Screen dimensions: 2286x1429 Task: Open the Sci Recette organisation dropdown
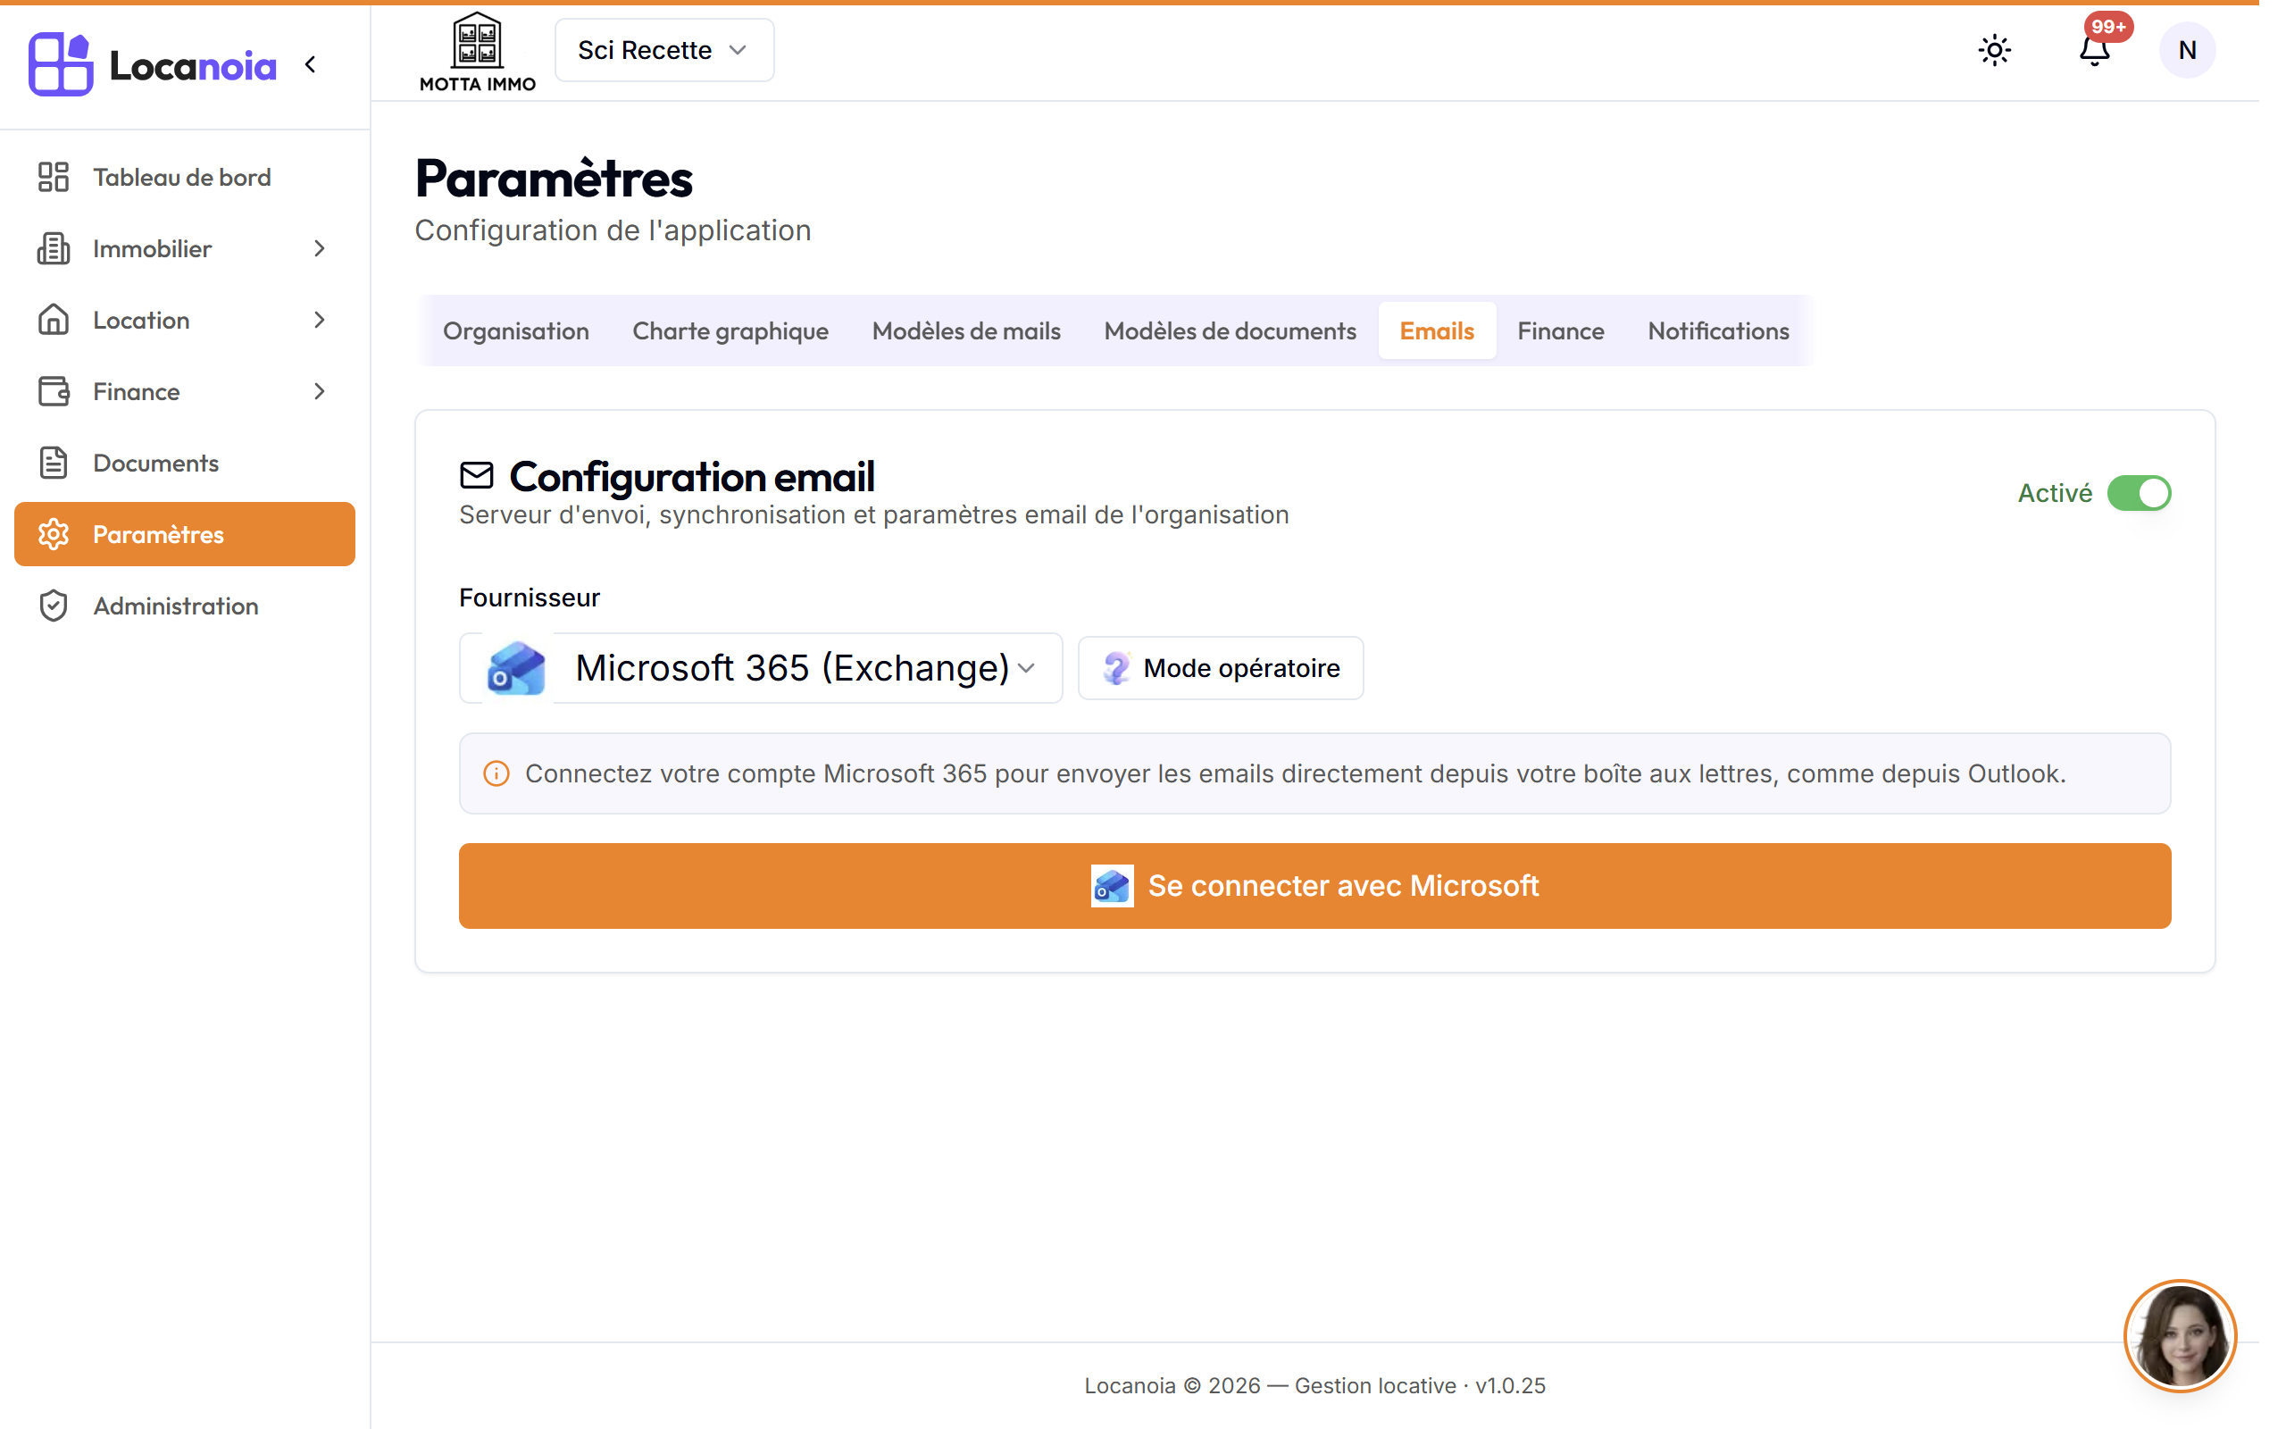coord(664,50)
